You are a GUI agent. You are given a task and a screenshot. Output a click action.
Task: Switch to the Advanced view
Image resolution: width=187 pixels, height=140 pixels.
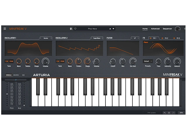pyautogui.click(x=155, y=29)
